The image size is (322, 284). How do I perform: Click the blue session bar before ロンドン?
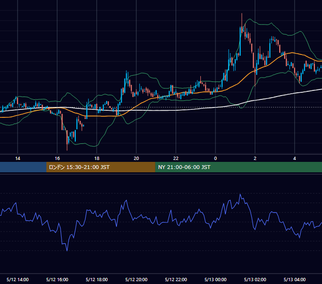[23, 167]
